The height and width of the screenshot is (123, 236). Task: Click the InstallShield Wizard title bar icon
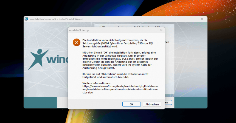tap(26, 19)
